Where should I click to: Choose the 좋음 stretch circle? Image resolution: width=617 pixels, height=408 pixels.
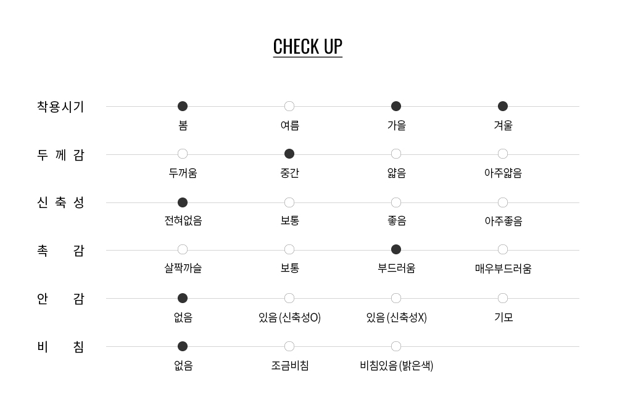(396, 202)
